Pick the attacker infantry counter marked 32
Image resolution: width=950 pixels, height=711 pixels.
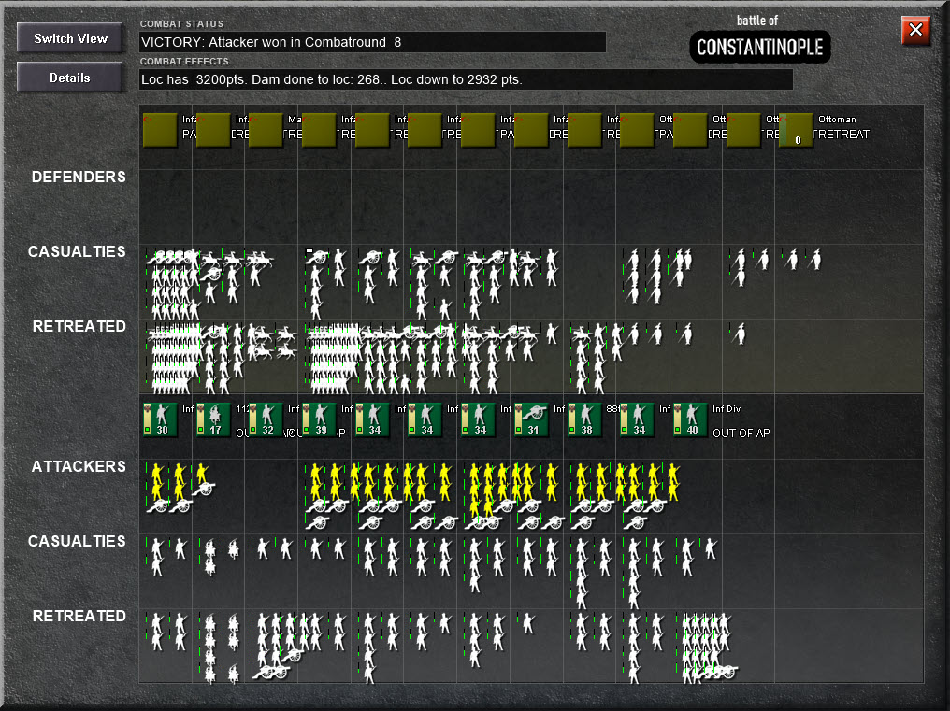[x=266, y=419]
